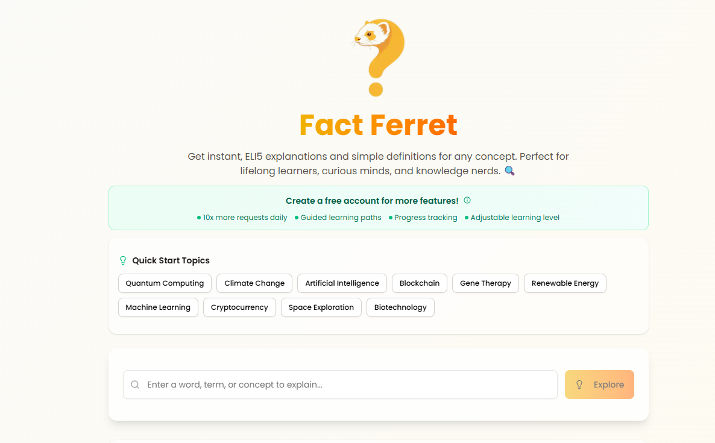Click the Fact Ferret title
The height and width of the screenshot is (443, 715).
379,125
